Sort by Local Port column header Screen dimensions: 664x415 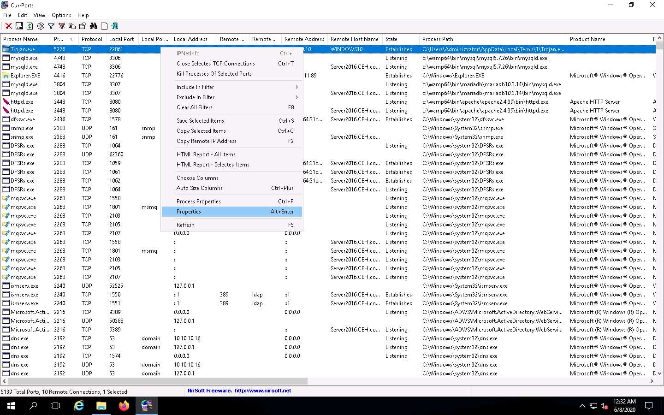[x=122, y=39]
